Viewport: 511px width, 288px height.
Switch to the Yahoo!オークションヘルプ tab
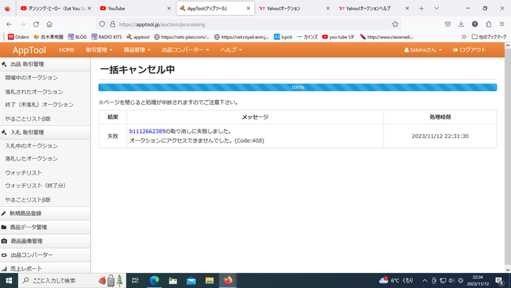click(369, 8)
